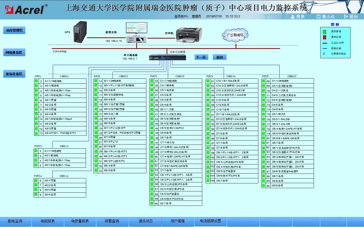Click the 串口服务器 serial server device
This screenshot has height=227, width=364.
point(167,57)
